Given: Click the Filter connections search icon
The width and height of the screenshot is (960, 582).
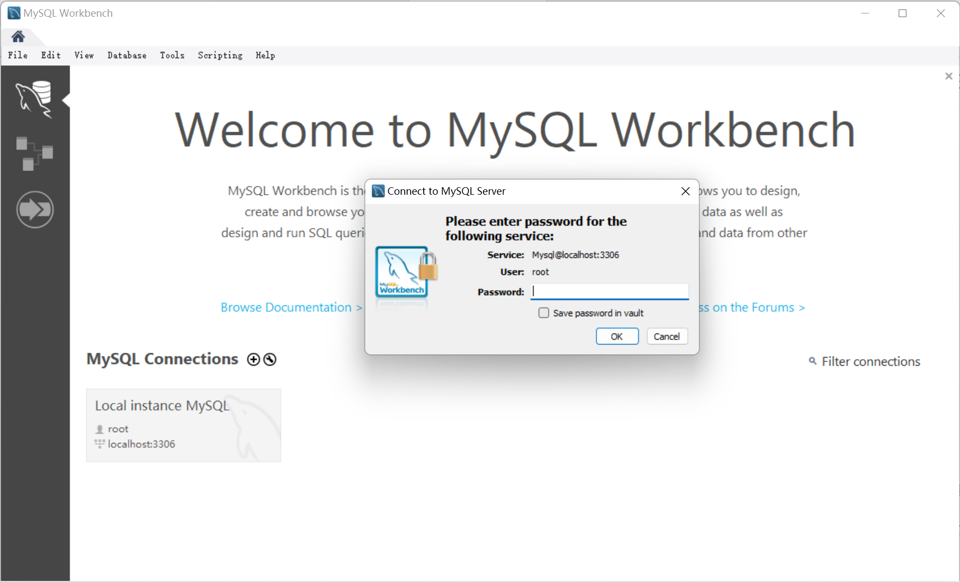Looking at the screenshot, I should (812, 361).
